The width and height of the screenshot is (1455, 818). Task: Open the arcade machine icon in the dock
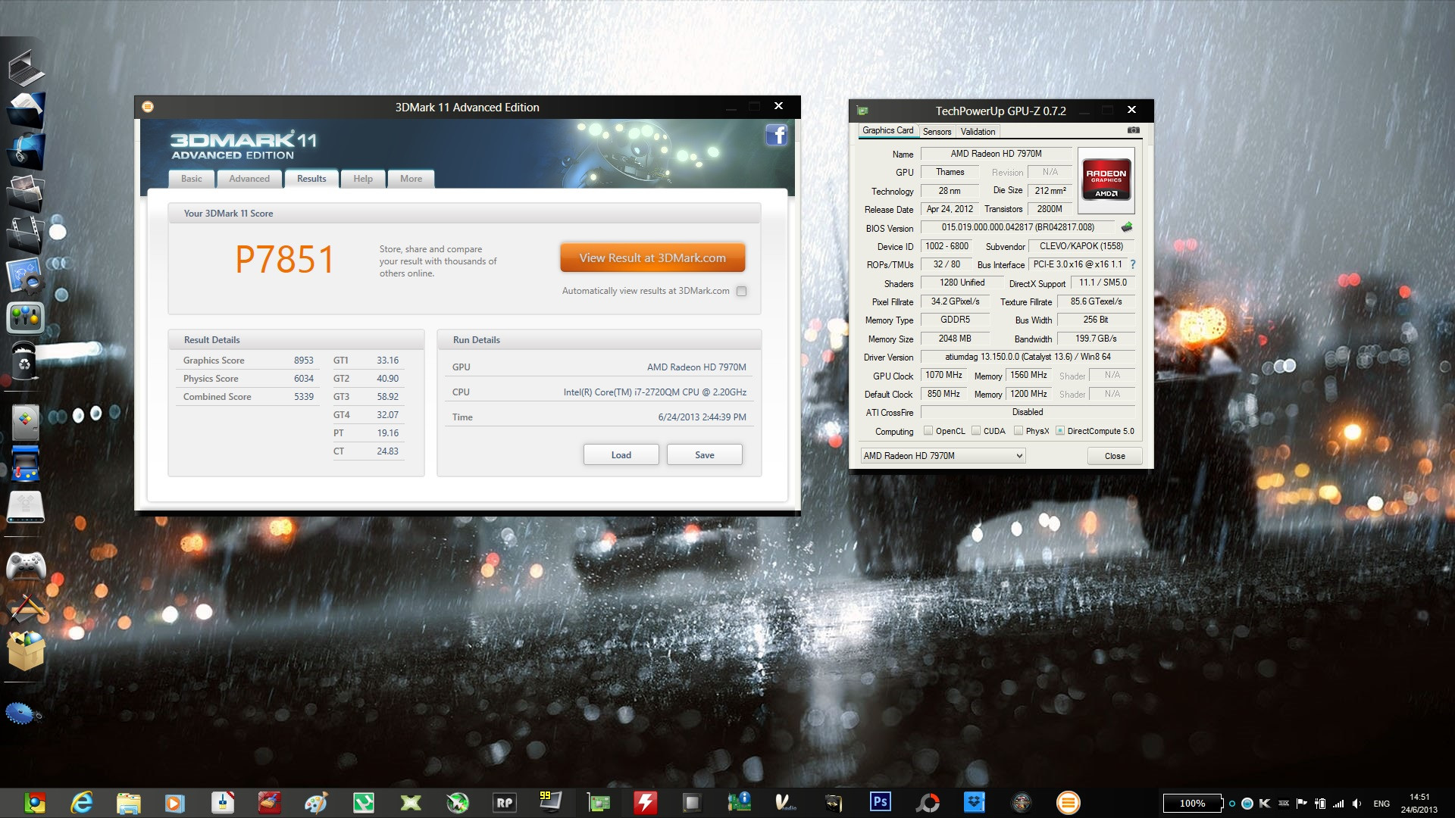[25, 464]
